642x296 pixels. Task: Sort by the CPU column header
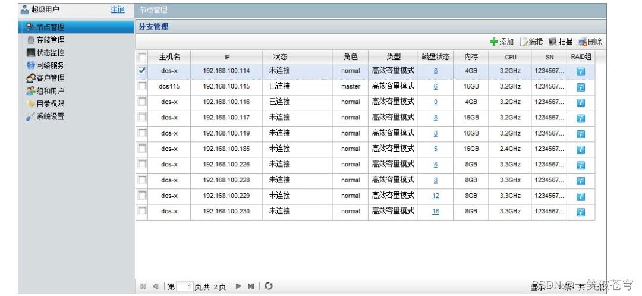[x=510, y=57]
